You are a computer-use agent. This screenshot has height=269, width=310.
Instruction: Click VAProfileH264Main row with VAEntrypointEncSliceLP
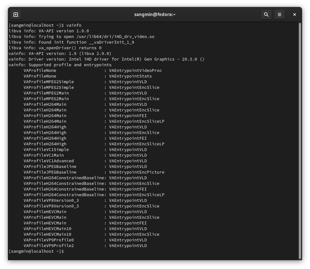click(x=94, y=121)
